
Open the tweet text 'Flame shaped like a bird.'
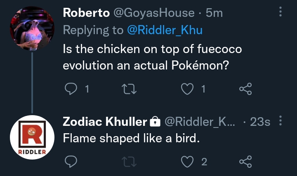[x=131, y=139]
